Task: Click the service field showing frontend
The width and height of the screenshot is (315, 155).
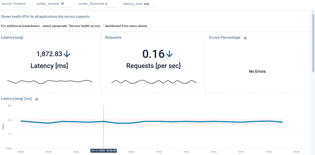Action: pyautogui.click(x=22, y=4)
